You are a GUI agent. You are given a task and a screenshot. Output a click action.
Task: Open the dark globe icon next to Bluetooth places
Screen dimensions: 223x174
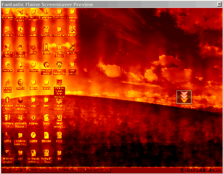20,100
